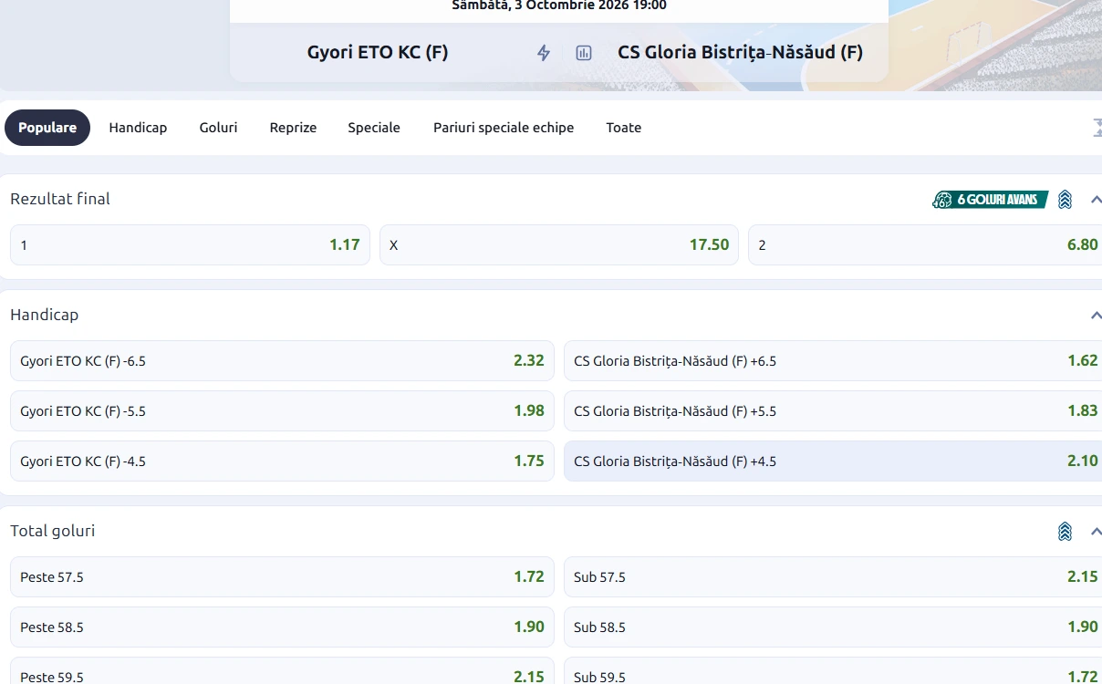Click the boost arrows icon in Rezultat final

click(1065, 200)
